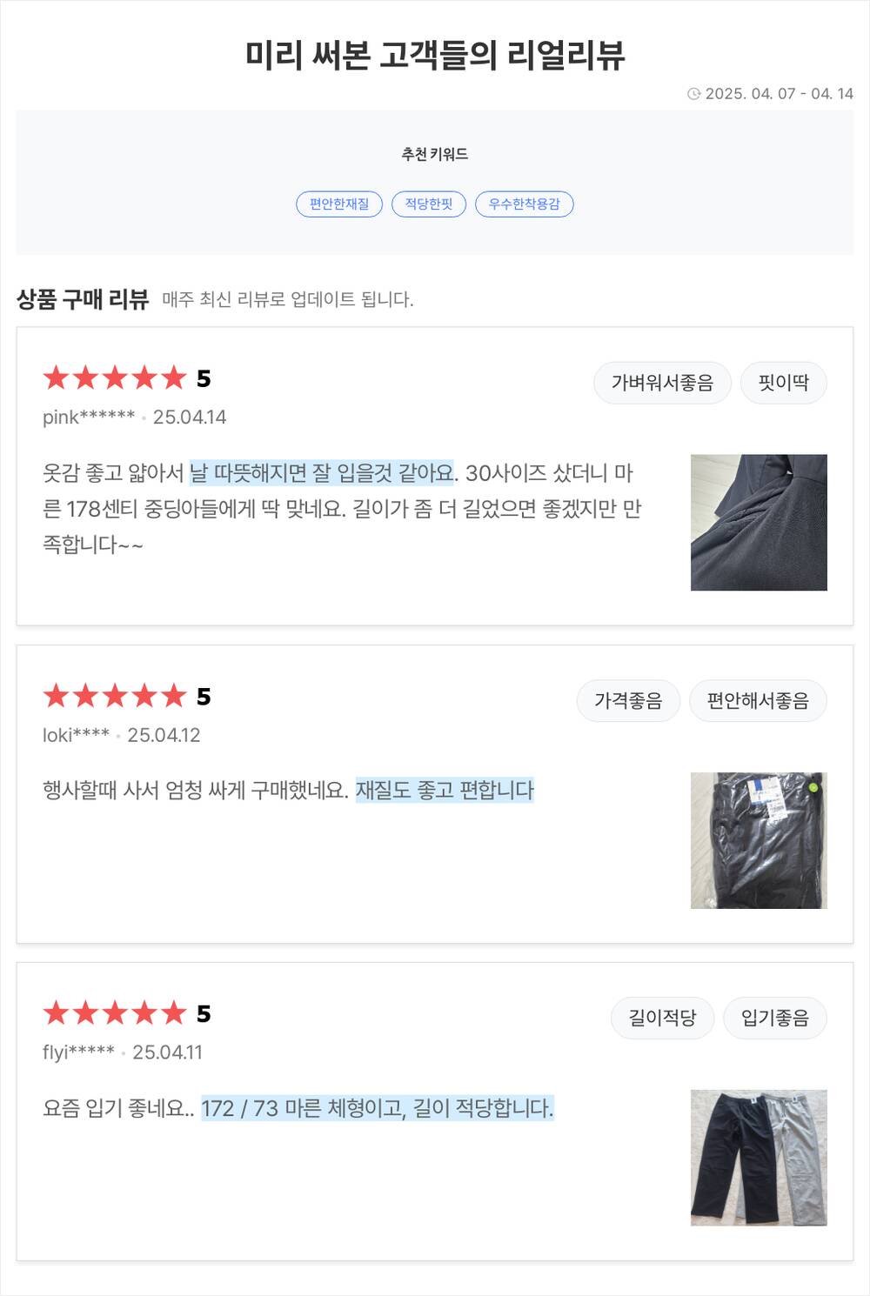
Task: Click the 입기좋음 review tag
Action: pyautogui.click(x=774, y=1018)
